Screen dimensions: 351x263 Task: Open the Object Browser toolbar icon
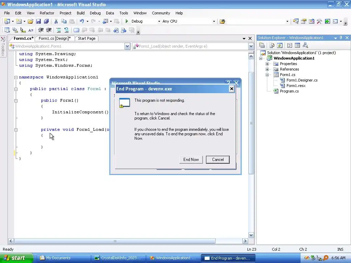(311, 21)
